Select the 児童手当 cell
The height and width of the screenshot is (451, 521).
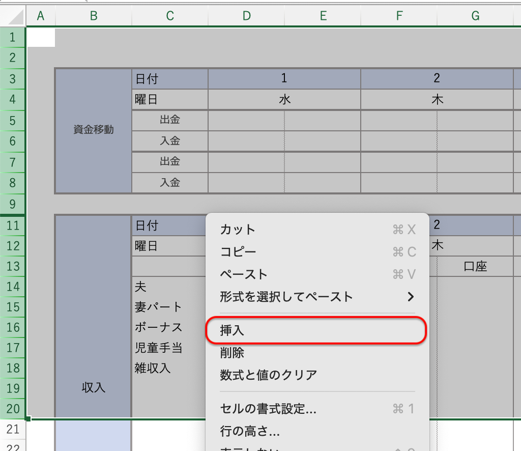tap(158, 348)
